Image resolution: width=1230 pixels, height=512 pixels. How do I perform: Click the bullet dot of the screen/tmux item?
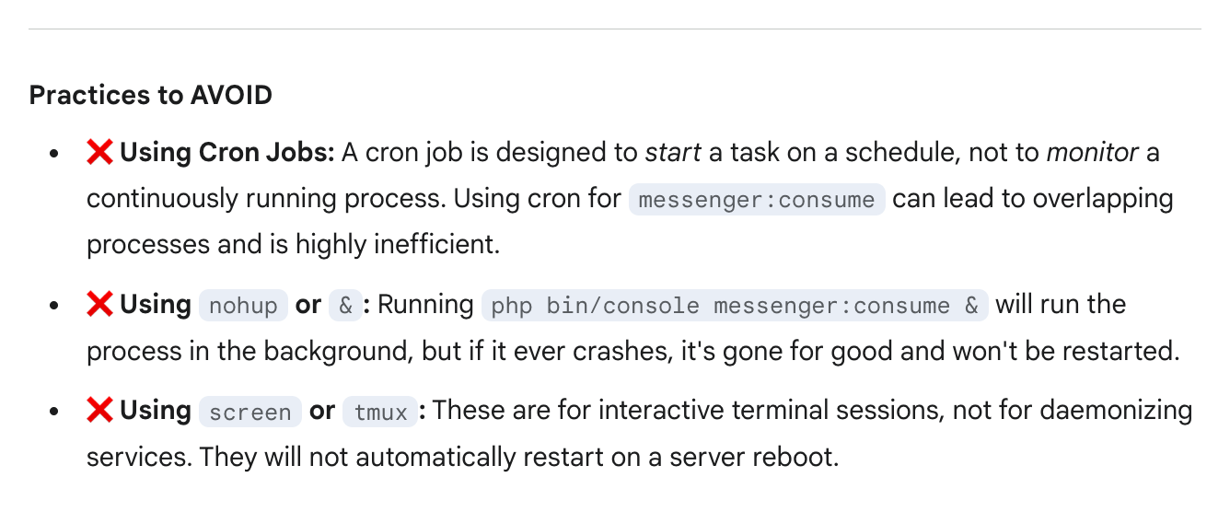click(x=56, y=412)
